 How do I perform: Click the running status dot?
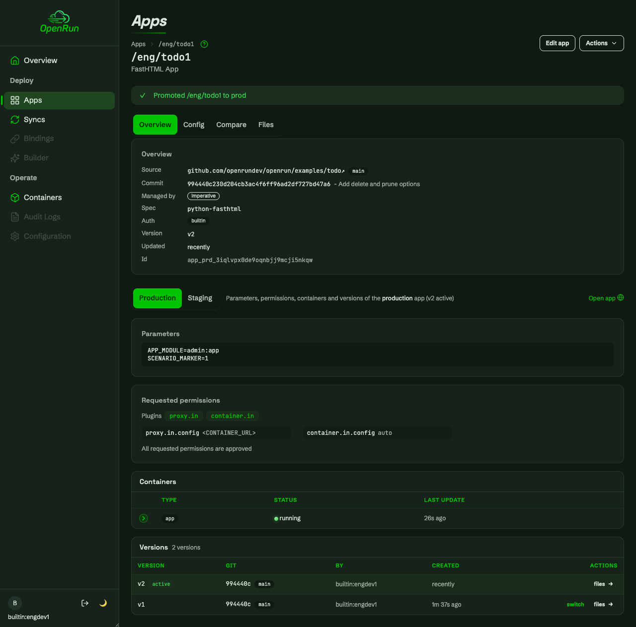(276, 519)
